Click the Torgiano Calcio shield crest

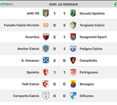[x=73, y=25]
